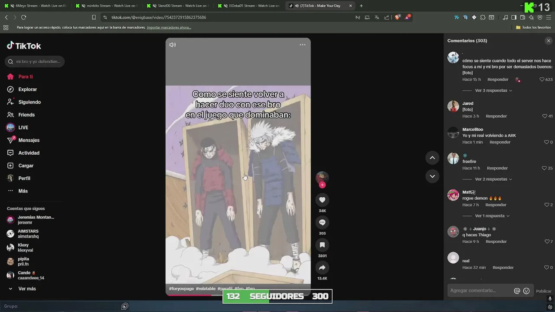
Task: Click Importar marcadores ahora link
Action: click(x=169, y=27)
